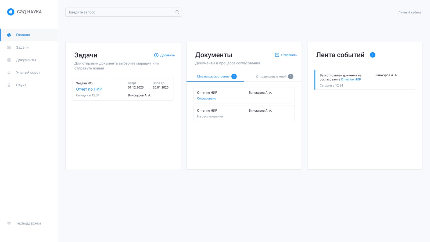Viewport: 430px width, 242px height.
Task: Click the search magnifier icon
Action: (x=177, y=12)
